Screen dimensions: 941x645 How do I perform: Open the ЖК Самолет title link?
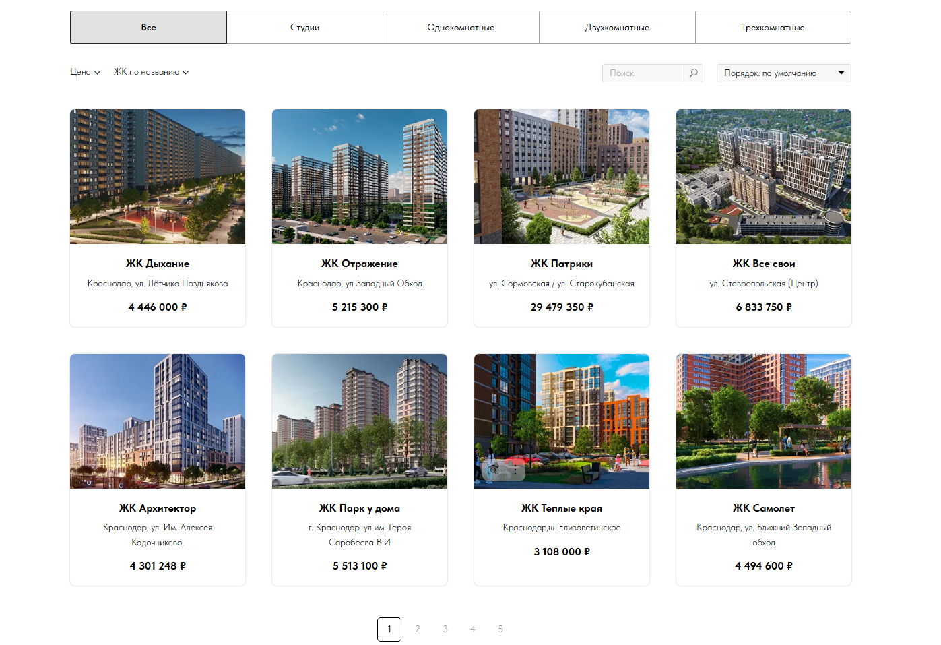(764, 508)
